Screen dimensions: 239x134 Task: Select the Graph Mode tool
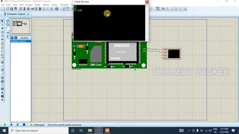tap(2, 55)
